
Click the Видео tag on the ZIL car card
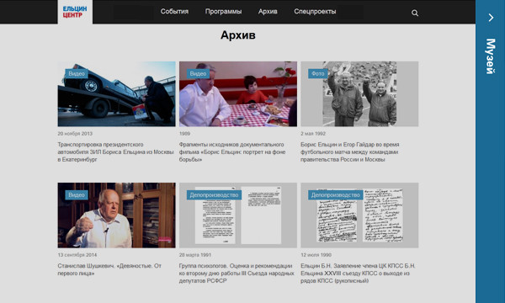coord(77,74)
